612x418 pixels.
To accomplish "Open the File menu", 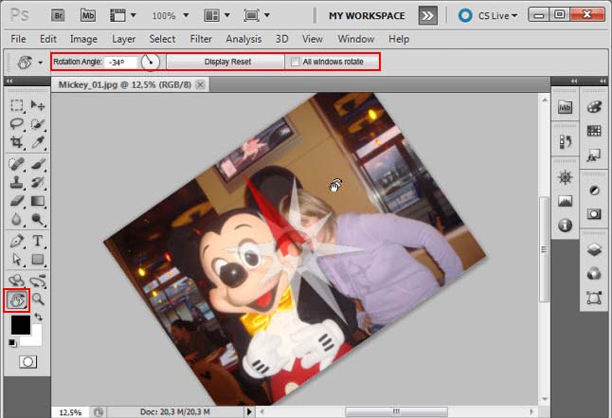I will pos(18,39).
